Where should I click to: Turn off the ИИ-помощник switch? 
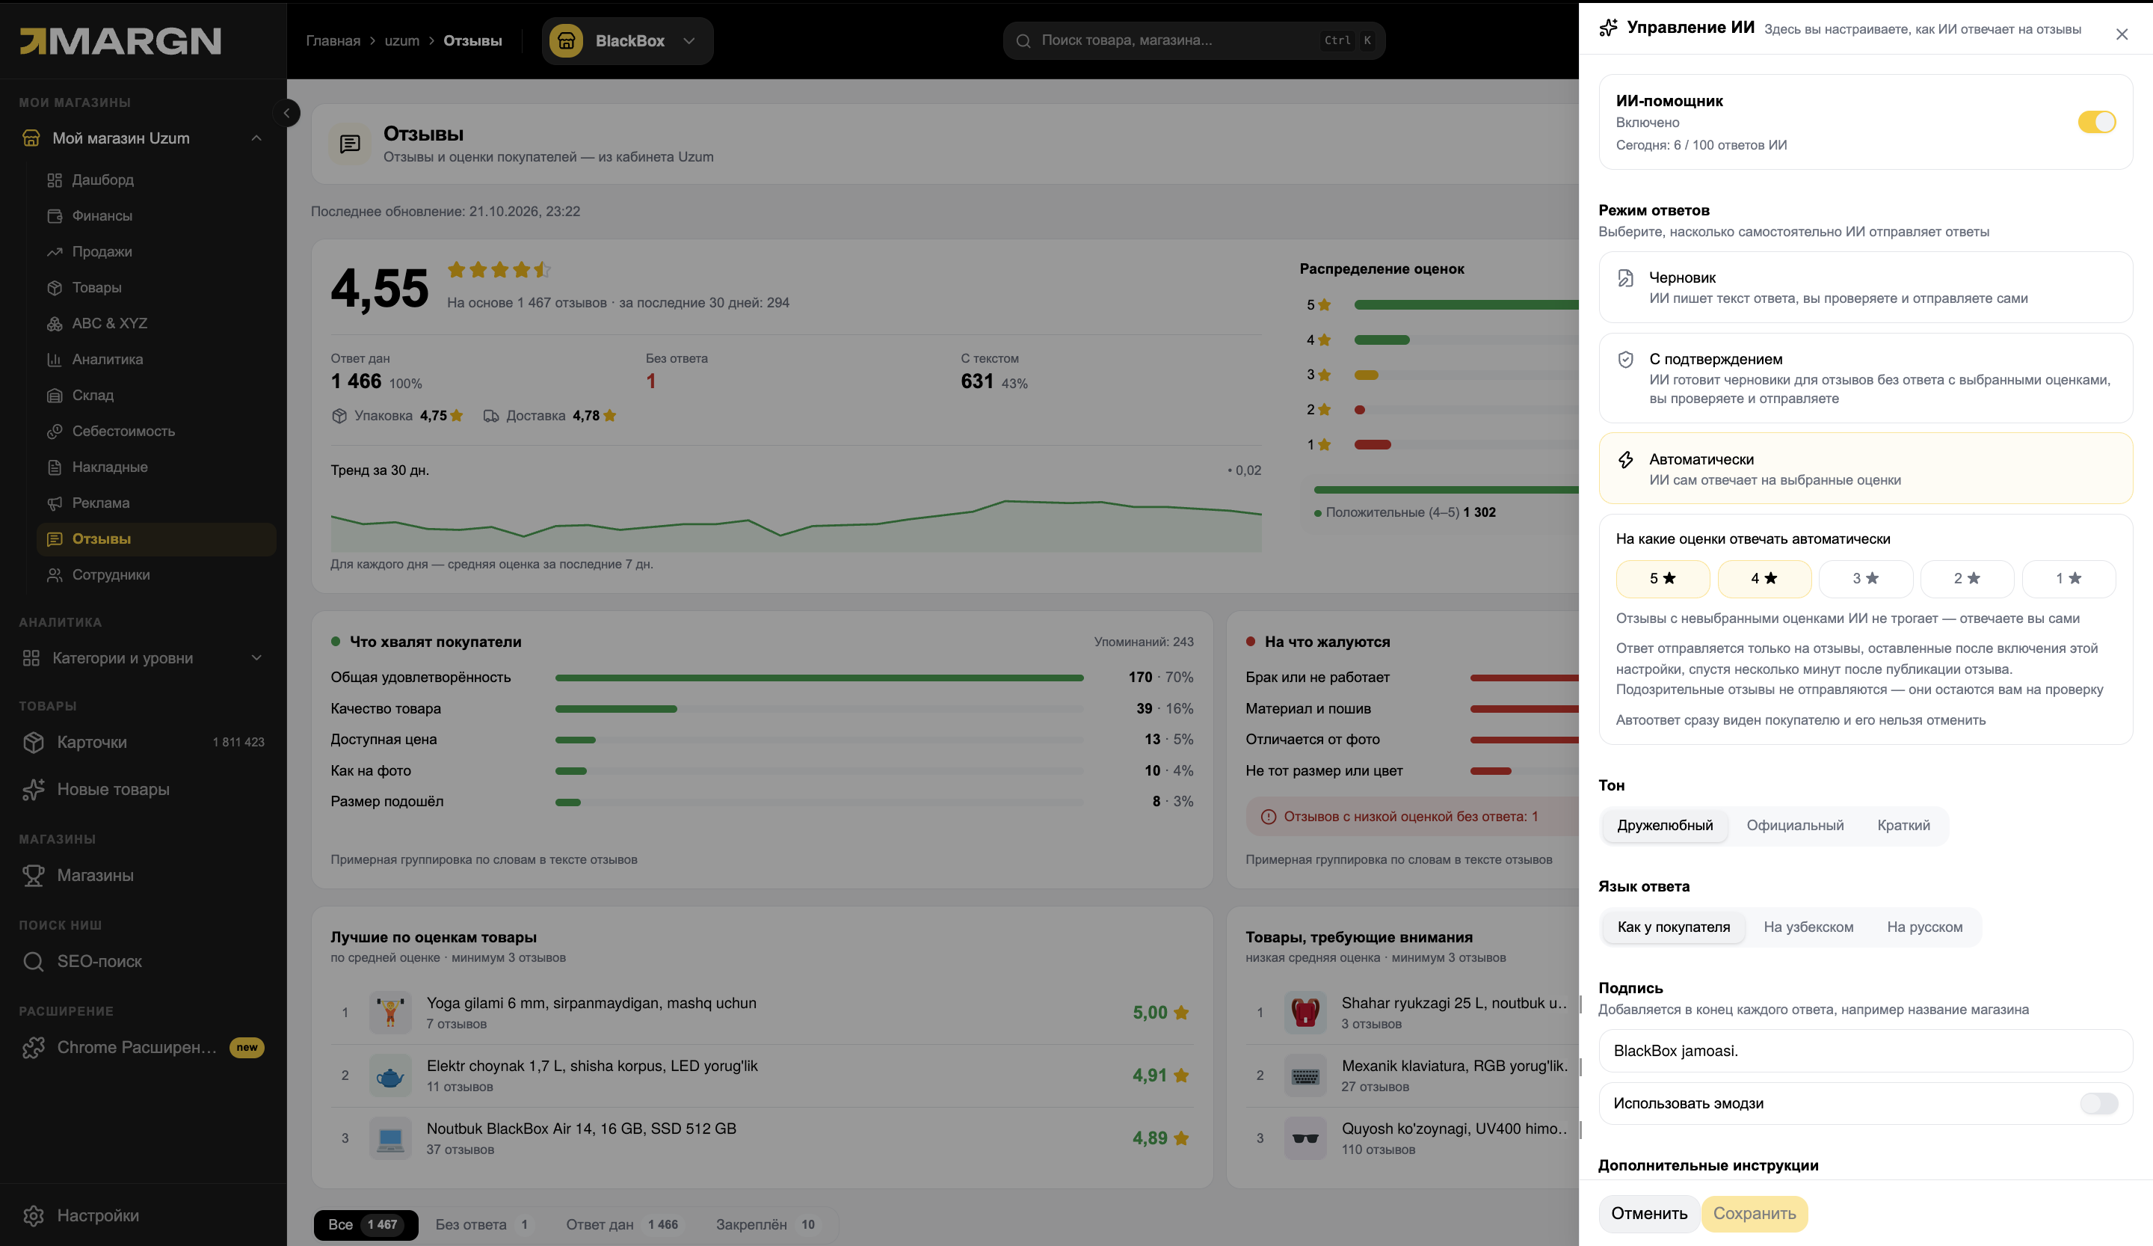pos(2097,122)
